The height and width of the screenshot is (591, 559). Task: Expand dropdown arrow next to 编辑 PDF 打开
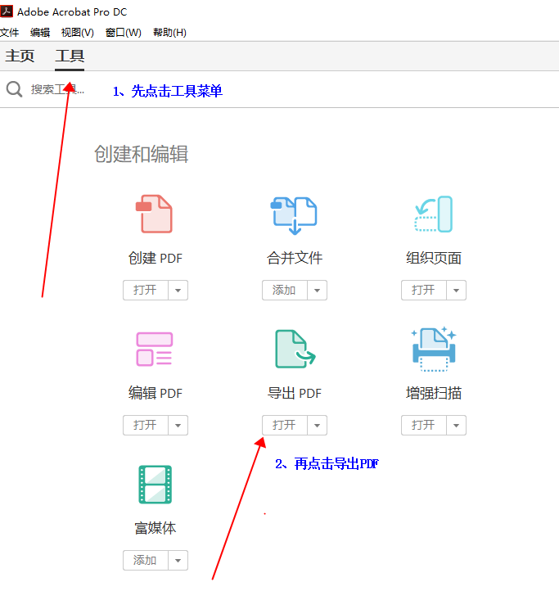pyautogui.click(x=178, y=425)
